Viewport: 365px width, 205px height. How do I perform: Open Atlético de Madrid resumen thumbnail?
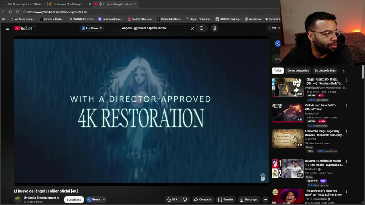coord(287,168)
